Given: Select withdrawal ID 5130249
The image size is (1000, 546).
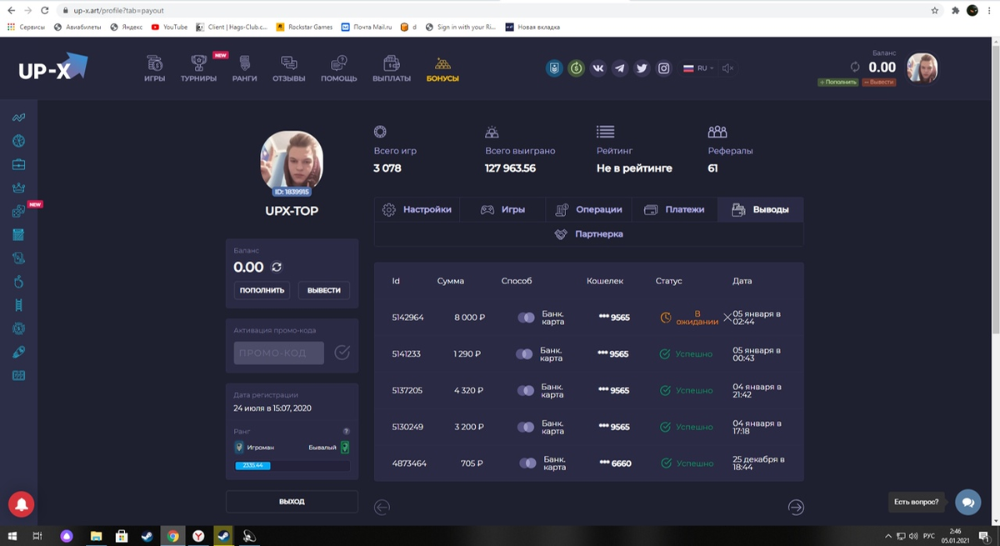Looking at the screenshot, I should click(x=407, y=427).
